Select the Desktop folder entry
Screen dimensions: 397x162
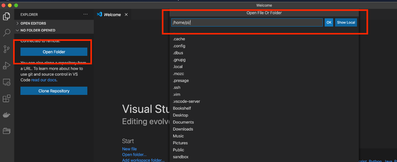coord(264,115)
